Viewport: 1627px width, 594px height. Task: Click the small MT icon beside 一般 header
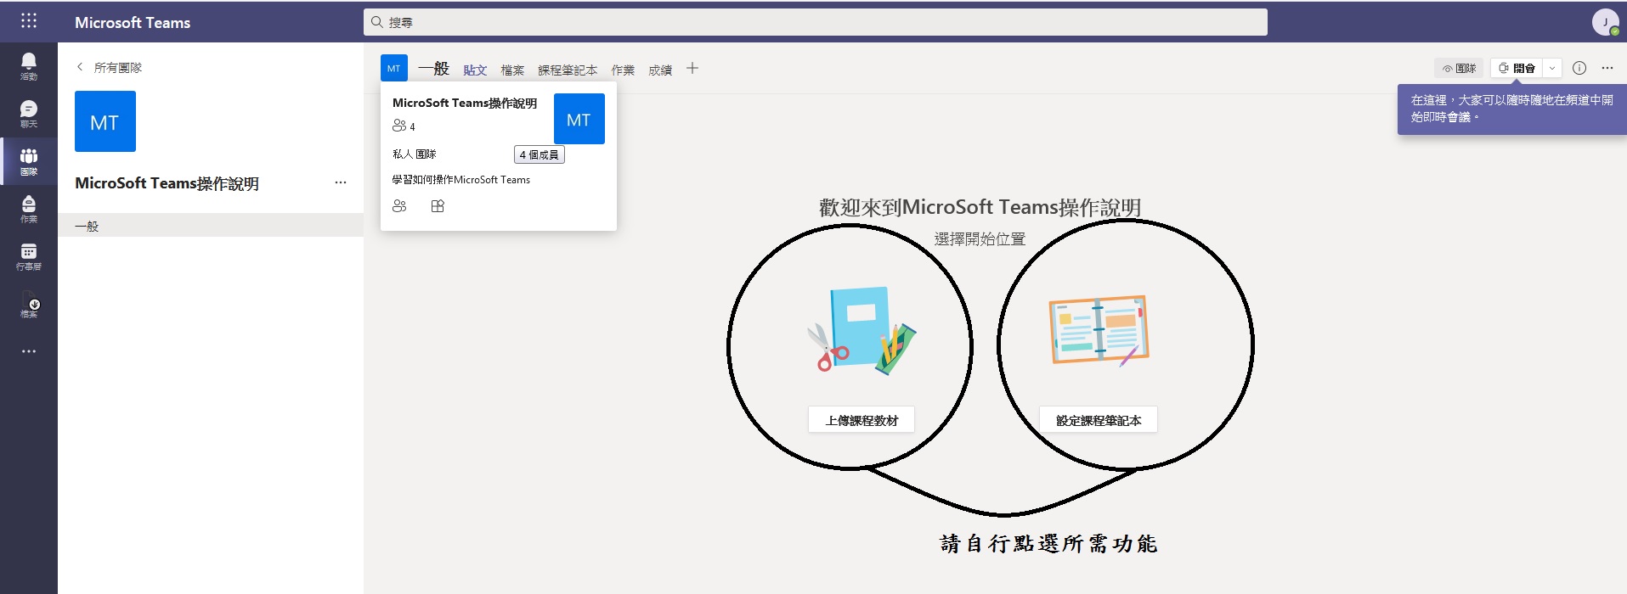coord(394,68)
